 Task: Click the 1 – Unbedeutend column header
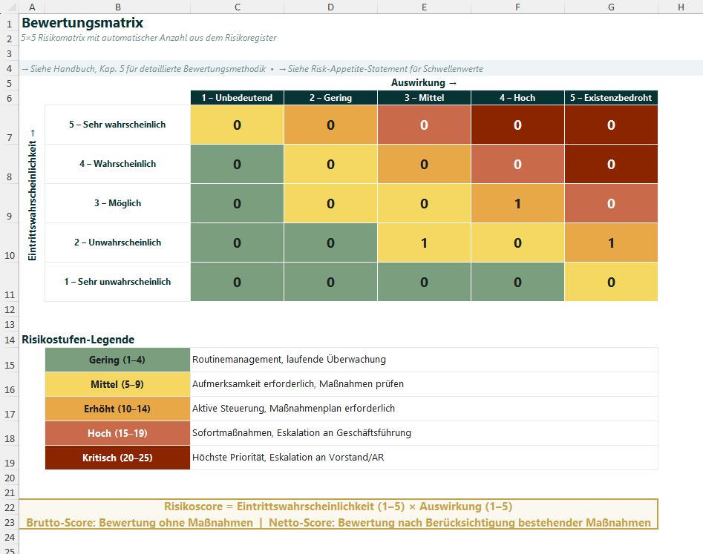click(x=237, y=97)
